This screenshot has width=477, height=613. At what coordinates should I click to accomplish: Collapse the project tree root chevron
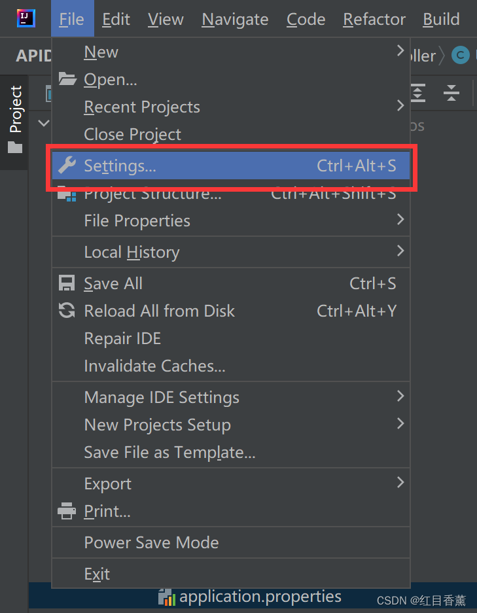[43, 123]
